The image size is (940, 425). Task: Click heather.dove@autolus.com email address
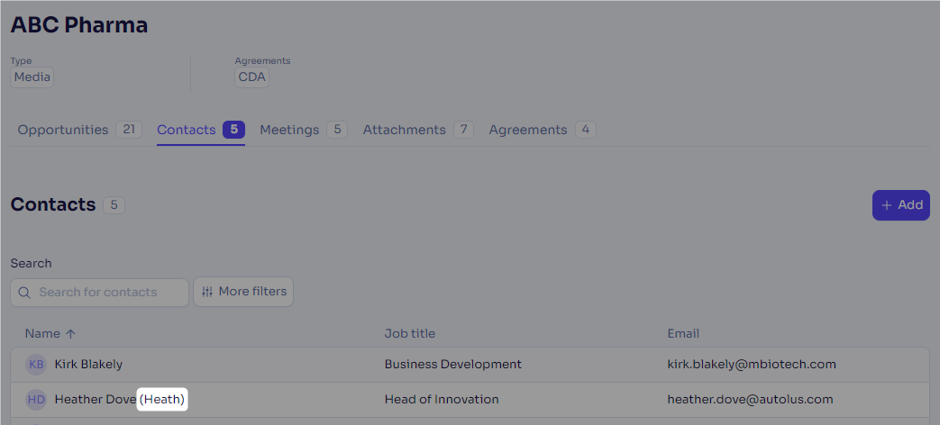click(750, 399)
